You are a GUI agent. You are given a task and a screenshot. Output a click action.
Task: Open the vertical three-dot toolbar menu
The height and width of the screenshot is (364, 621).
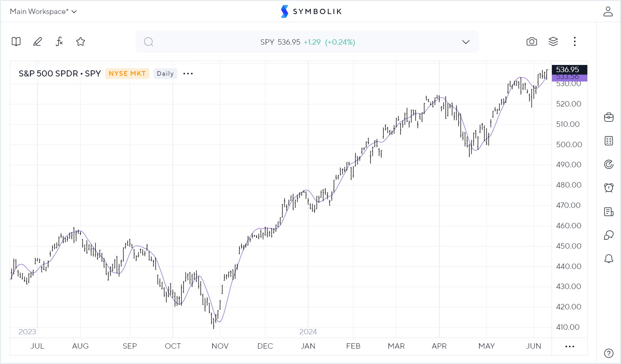point(575,42)
